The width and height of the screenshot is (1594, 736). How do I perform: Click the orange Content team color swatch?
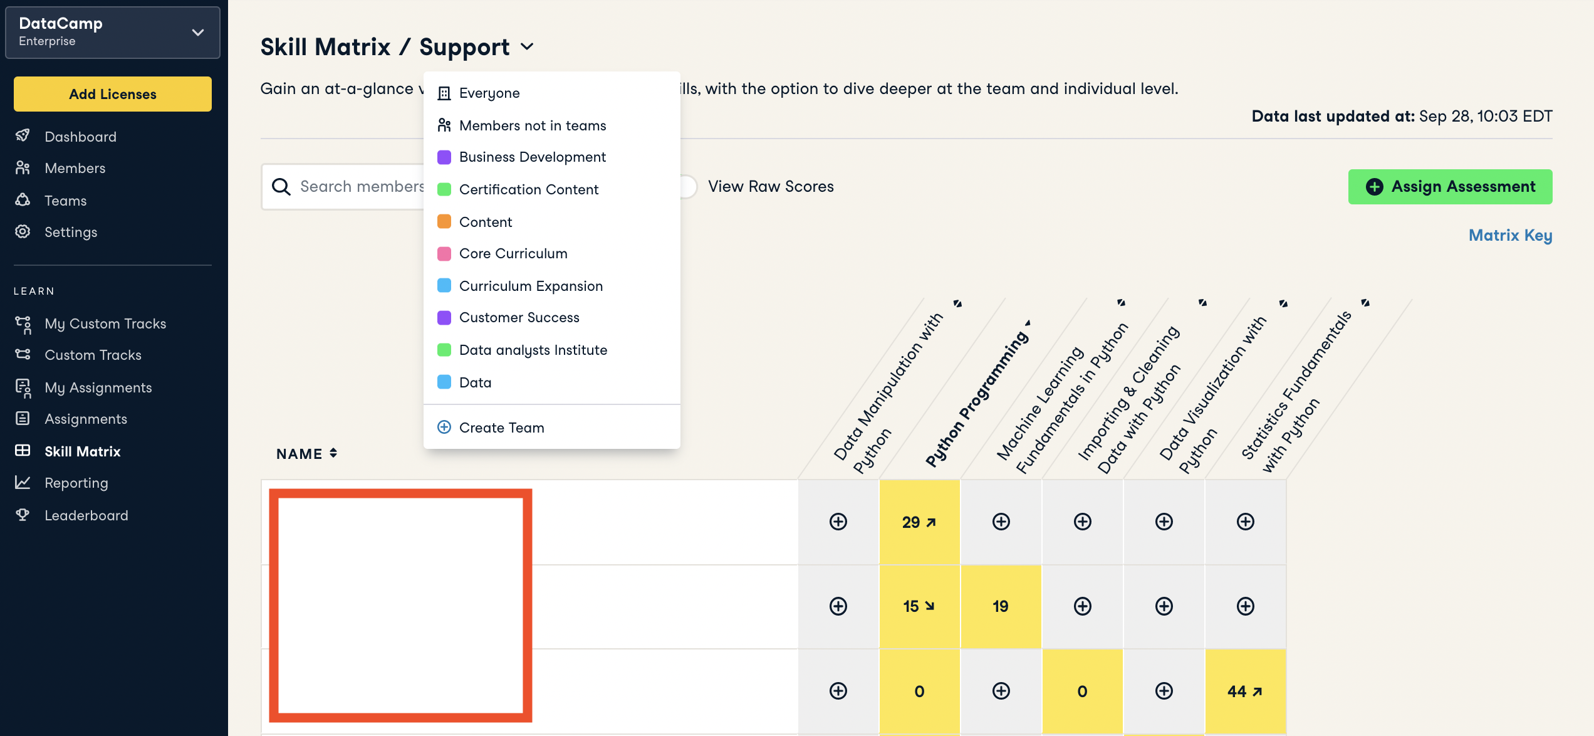tap(444, 221)
